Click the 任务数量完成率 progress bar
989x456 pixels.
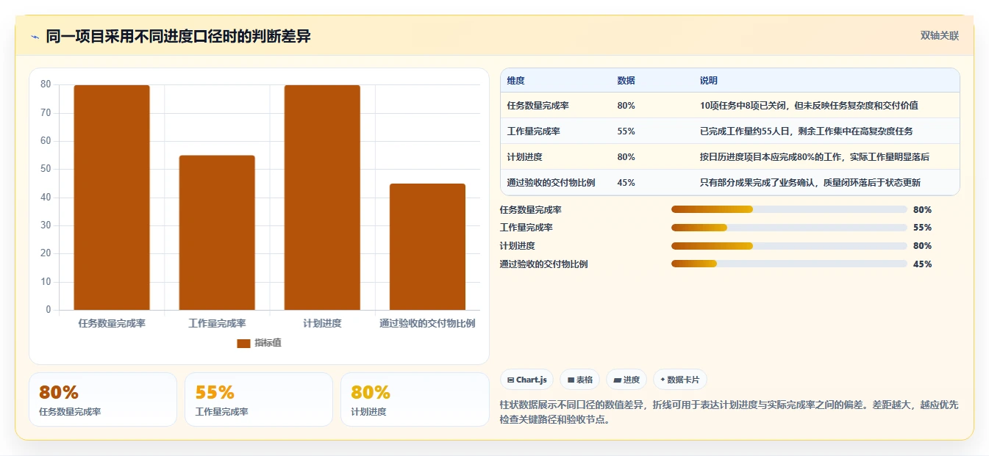pyautogui.click(x=789, y=210)
